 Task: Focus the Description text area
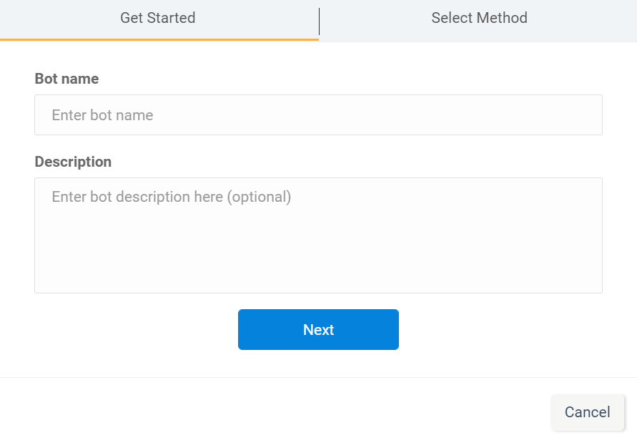click(x=318, y=235)
